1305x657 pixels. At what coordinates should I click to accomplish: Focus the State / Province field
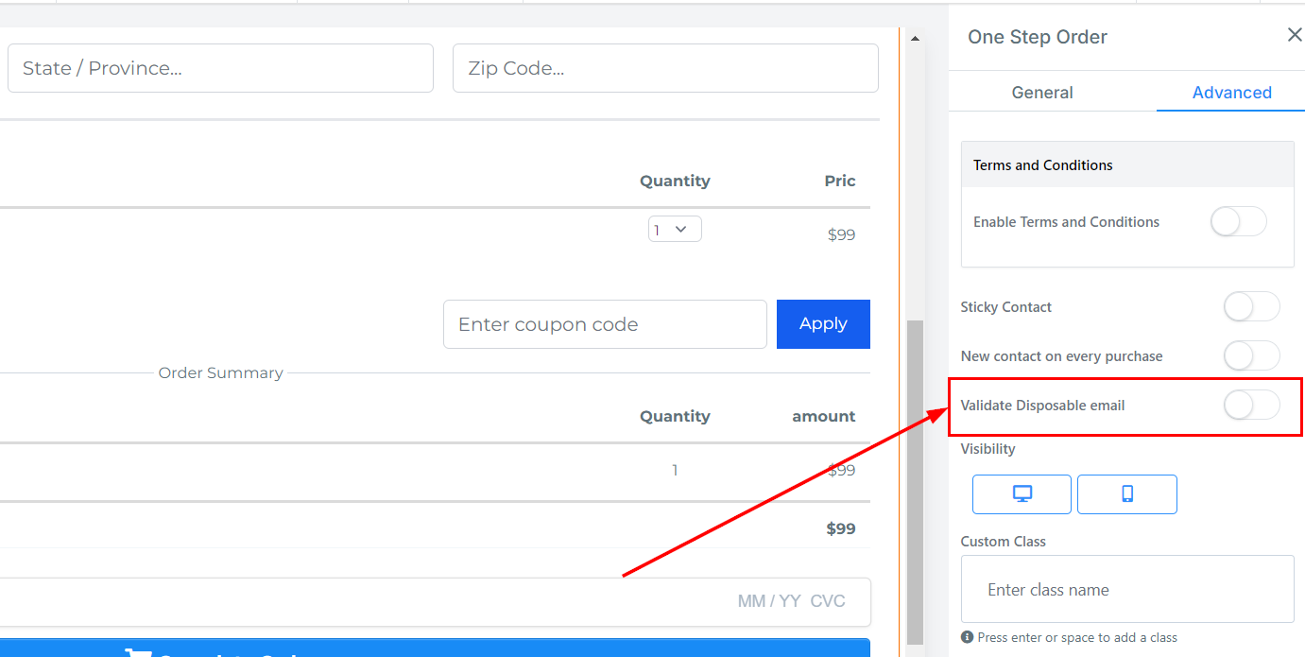[220, 68]
